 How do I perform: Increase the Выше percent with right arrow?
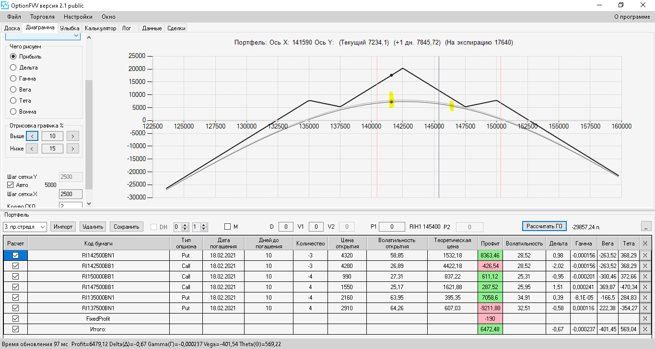73,136
